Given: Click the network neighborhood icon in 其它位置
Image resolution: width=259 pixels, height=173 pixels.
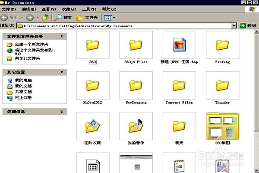Looking at the screenshot, I should click(10, 98).
